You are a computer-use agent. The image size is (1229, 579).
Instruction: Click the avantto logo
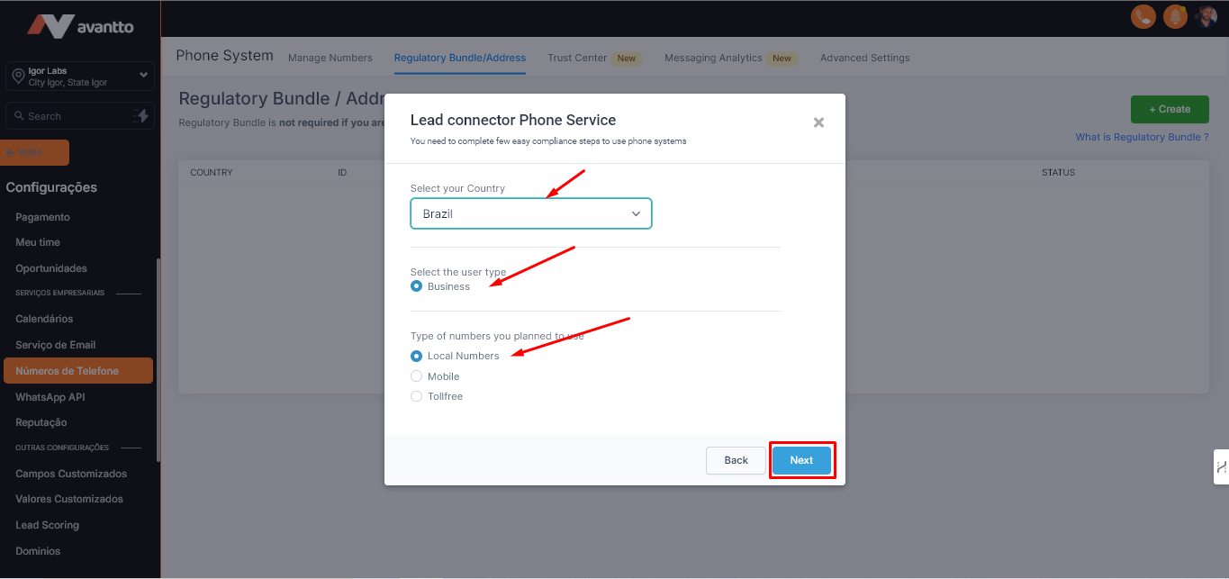(80, 25)
